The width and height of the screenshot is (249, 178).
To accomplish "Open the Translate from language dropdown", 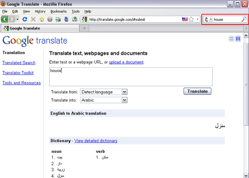I will (x=104, y=92).
